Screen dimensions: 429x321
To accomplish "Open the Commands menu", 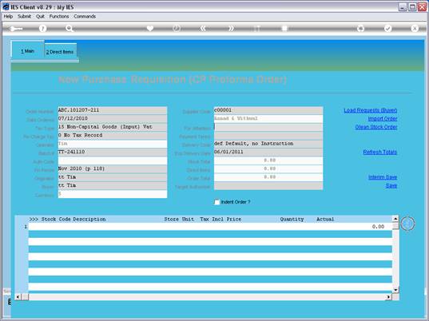I will coord(85,17).
